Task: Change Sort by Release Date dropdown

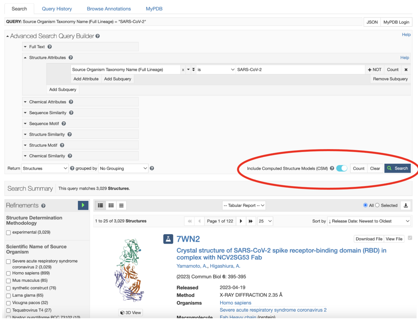Action: [x=369, y=221]
